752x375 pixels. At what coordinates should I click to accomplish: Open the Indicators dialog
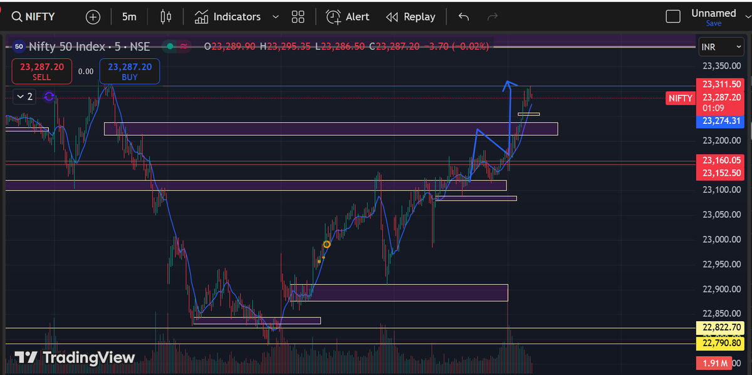tap(227, 17)
